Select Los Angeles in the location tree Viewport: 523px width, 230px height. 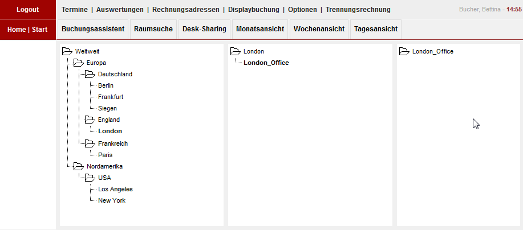click(115, 190)
